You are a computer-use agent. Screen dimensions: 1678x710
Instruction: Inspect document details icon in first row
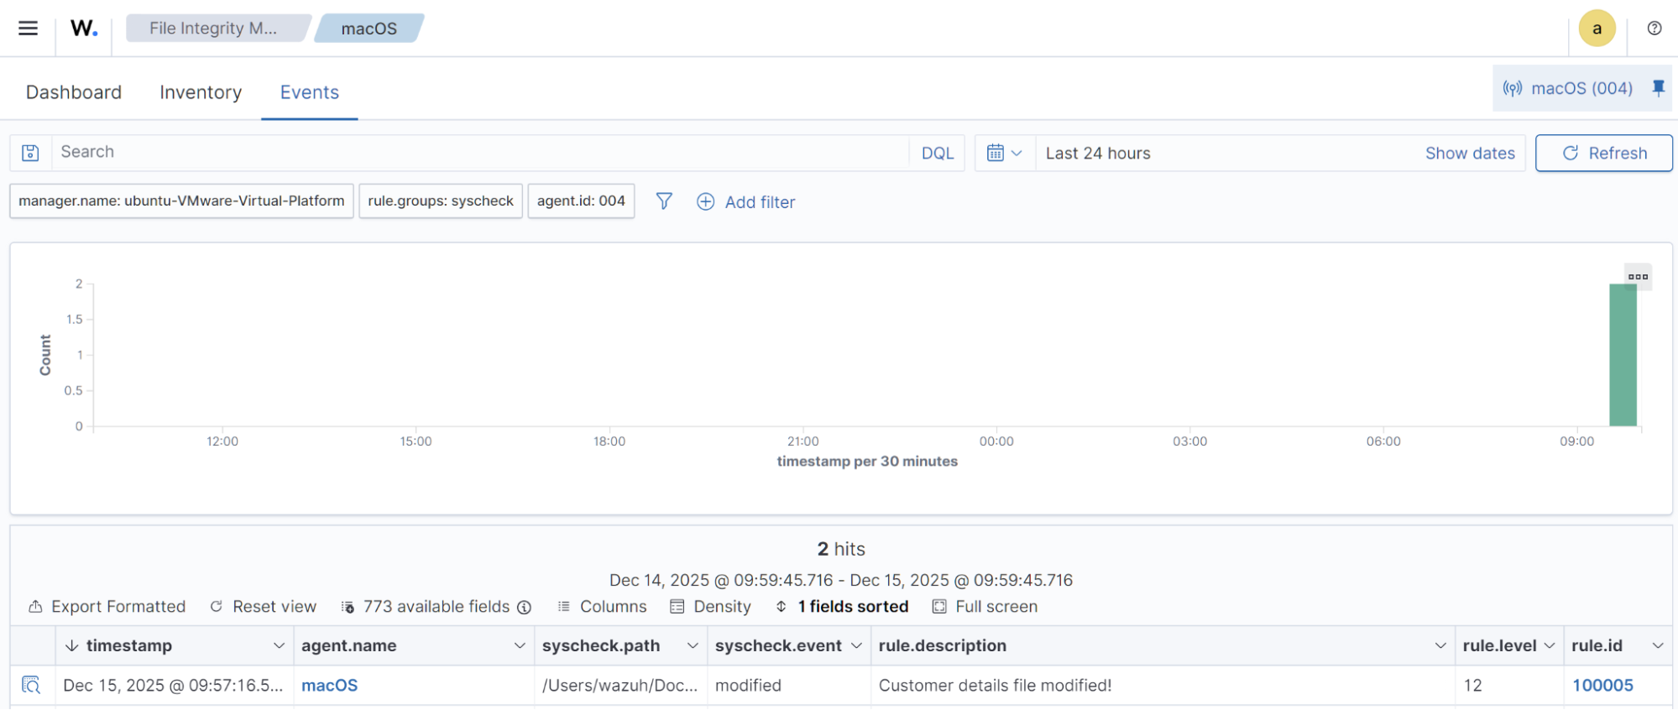click(x=31, y=685)
